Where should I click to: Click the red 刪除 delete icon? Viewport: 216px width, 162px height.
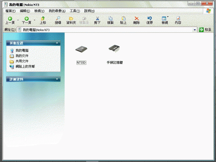point(136,19)
